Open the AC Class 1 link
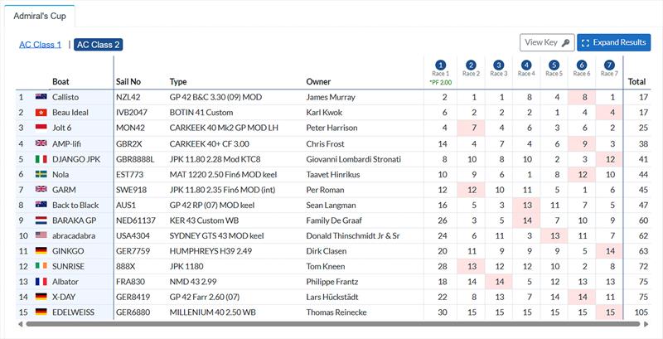663x339 pixels. [x=40, y=45]
